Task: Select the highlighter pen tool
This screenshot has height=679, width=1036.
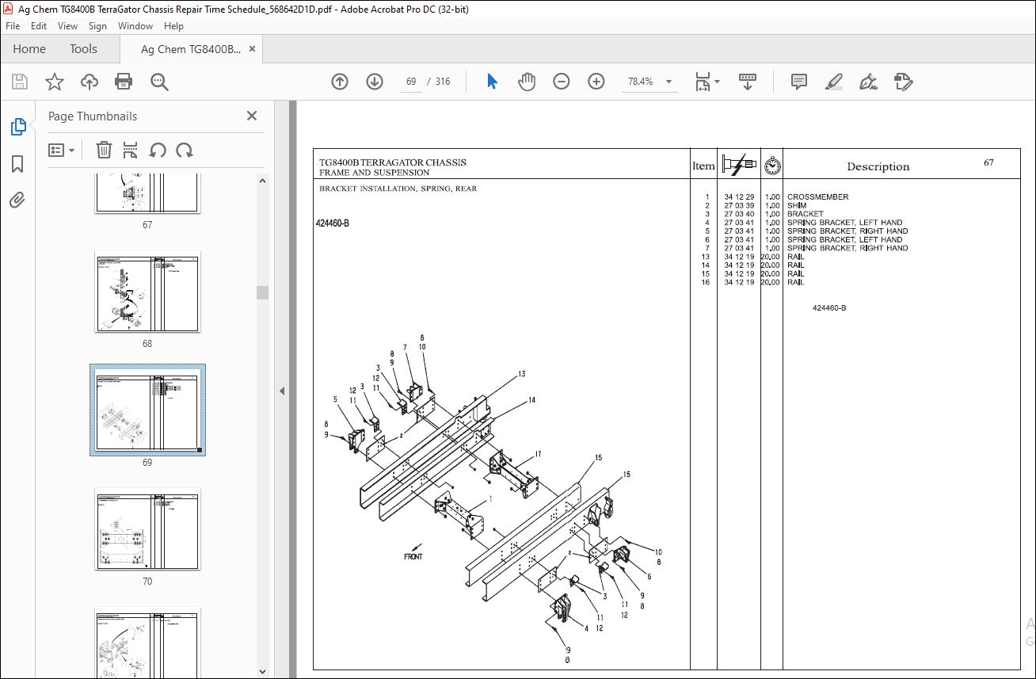Action: (834, 82)
